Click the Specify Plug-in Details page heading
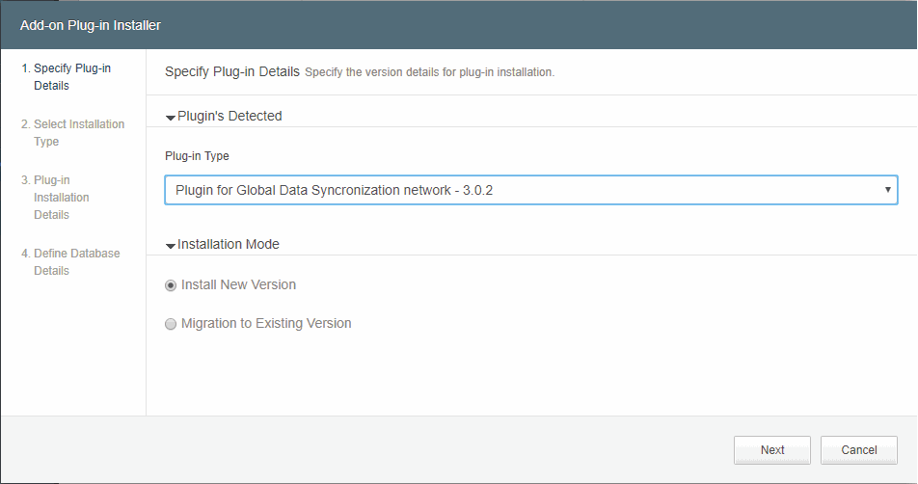 click(231, 72)
